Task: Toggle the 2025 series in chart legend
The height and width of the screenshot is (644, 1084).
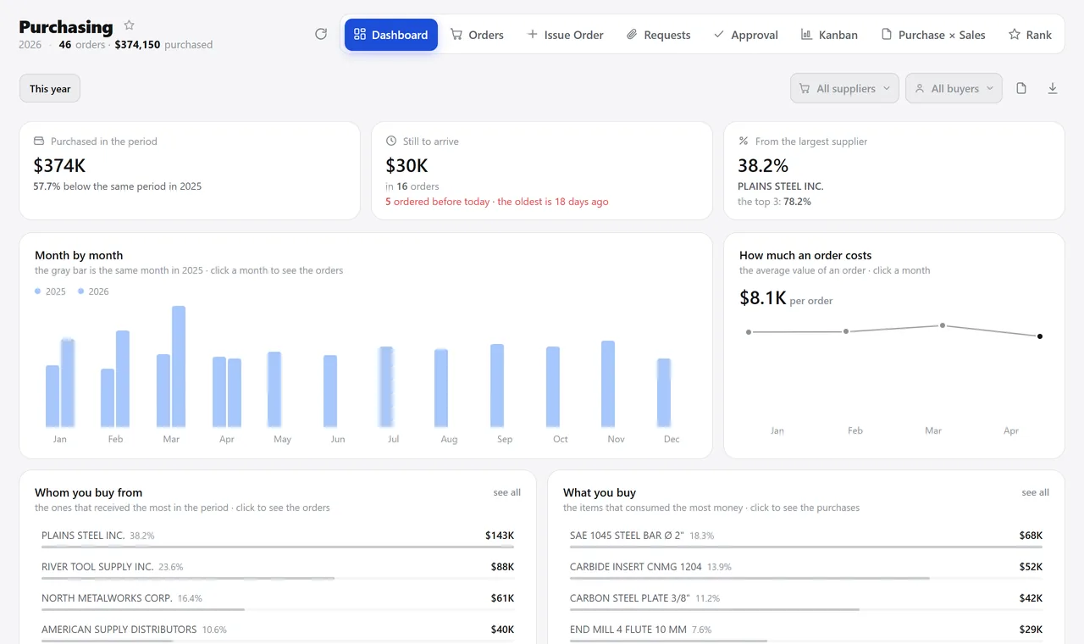Action: click(51, 291)
